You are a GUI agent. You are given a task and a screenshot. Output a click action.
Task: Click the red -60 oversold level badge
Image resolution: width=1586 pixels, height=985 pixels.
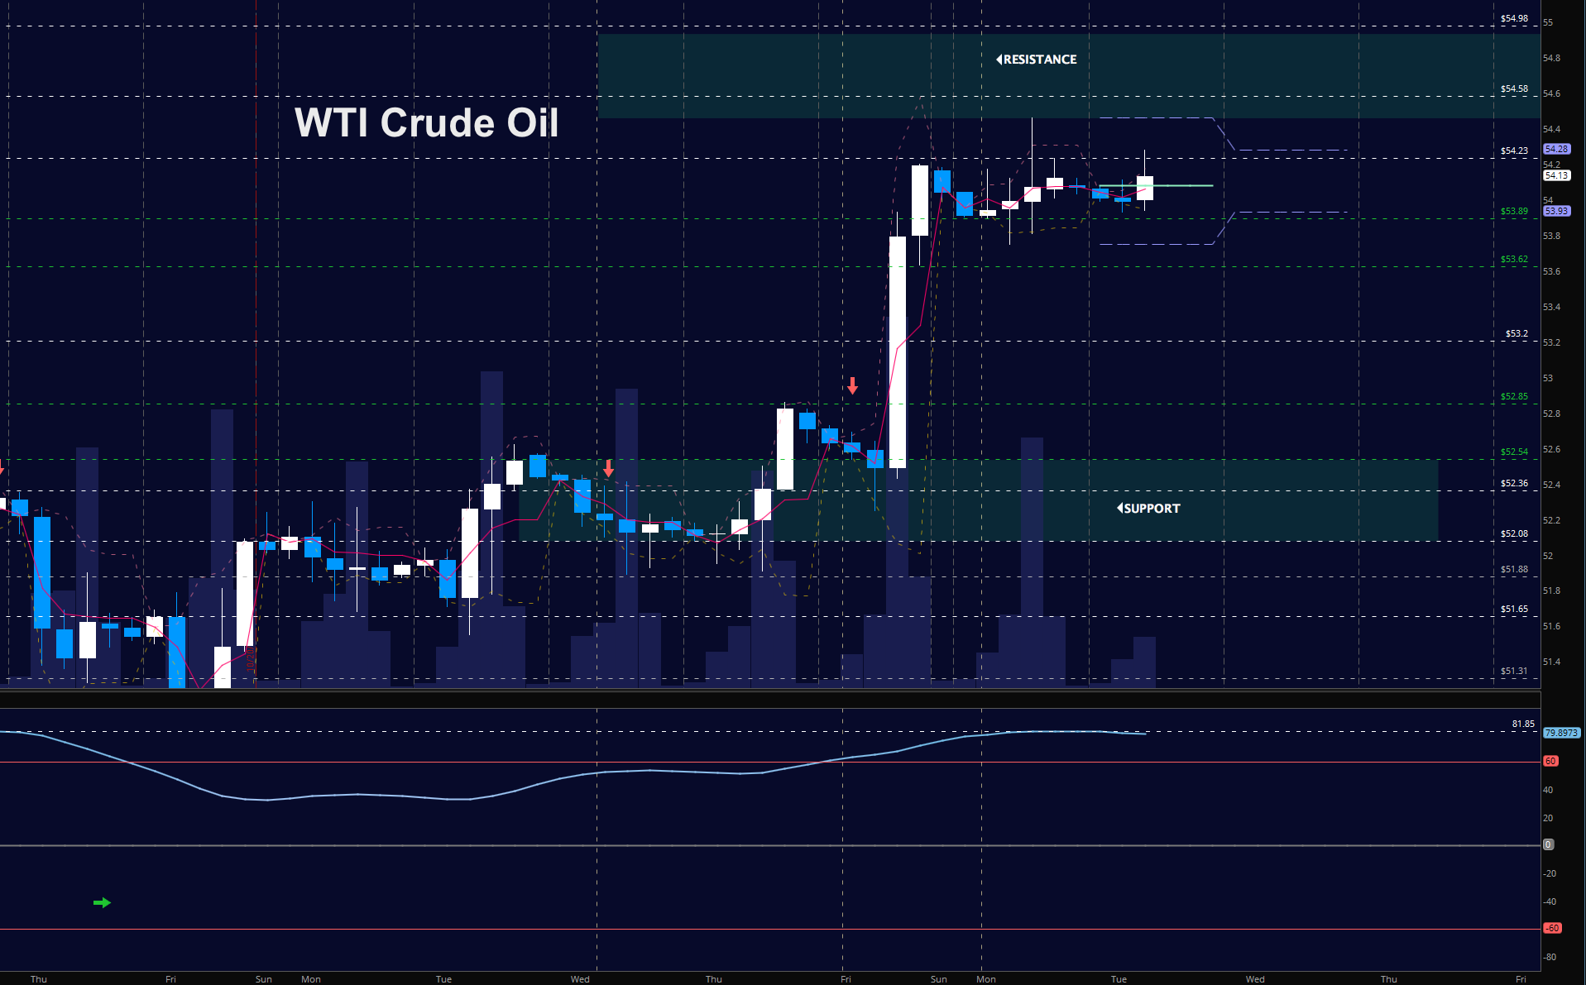pos(1552,928)
